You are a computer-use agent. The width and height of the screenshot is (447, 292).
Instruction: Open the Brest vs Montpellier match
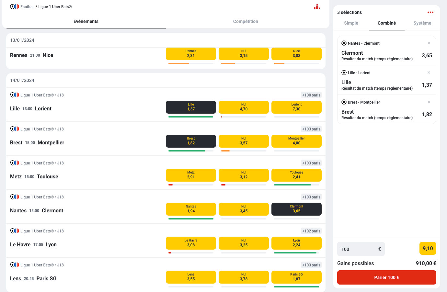[x=37, y=142]
